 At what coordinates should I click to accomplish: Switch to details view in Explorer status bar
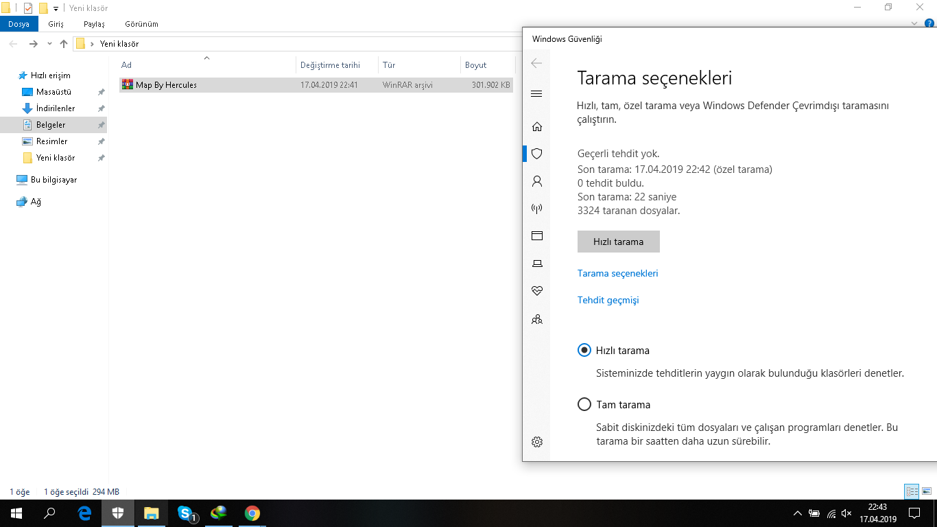[912, 491]
